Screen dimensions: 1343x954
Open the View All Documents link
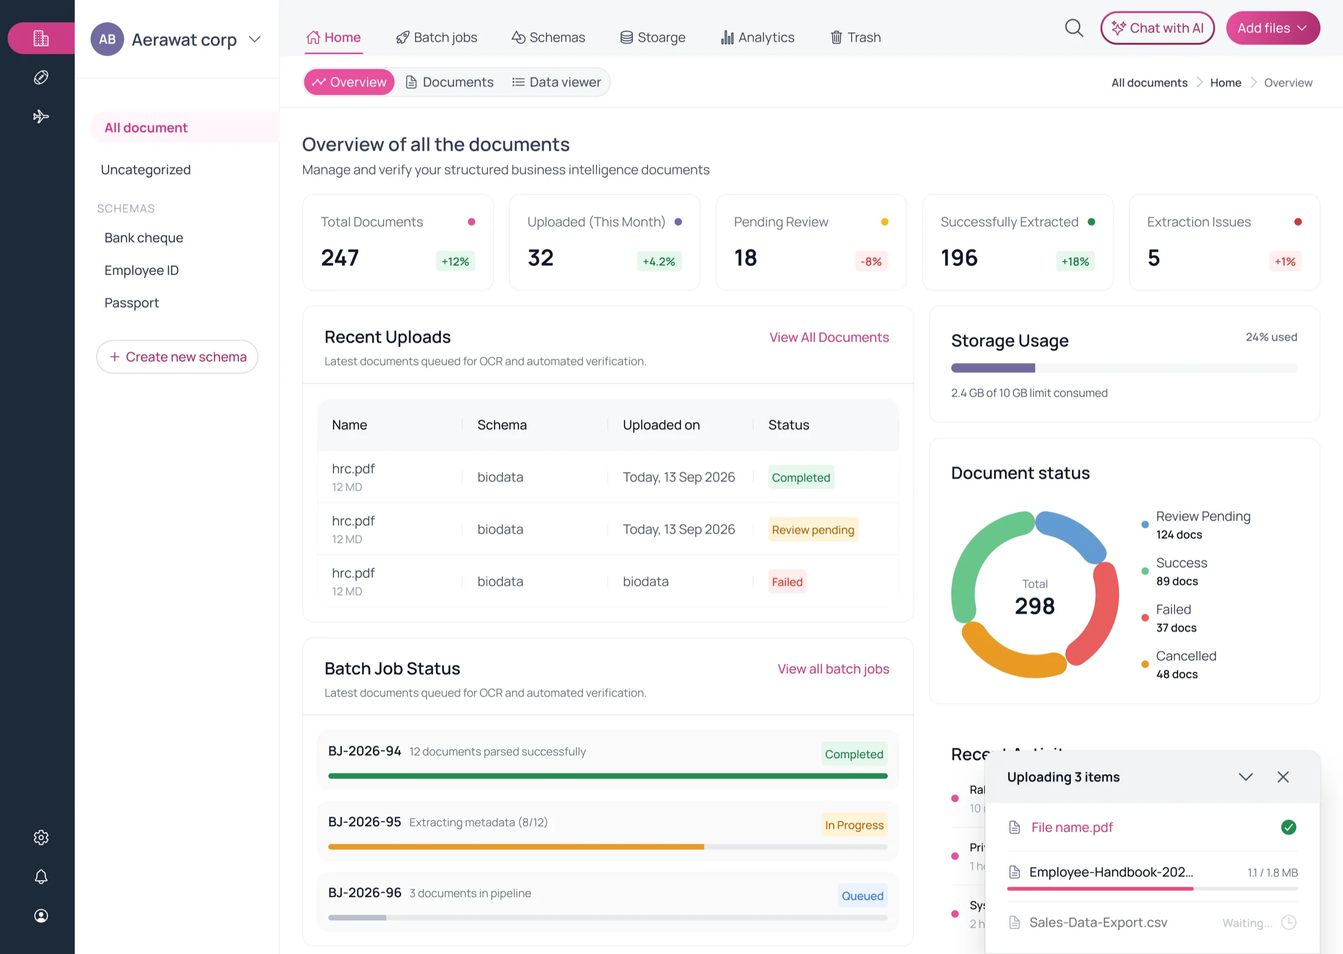point(829,337)
